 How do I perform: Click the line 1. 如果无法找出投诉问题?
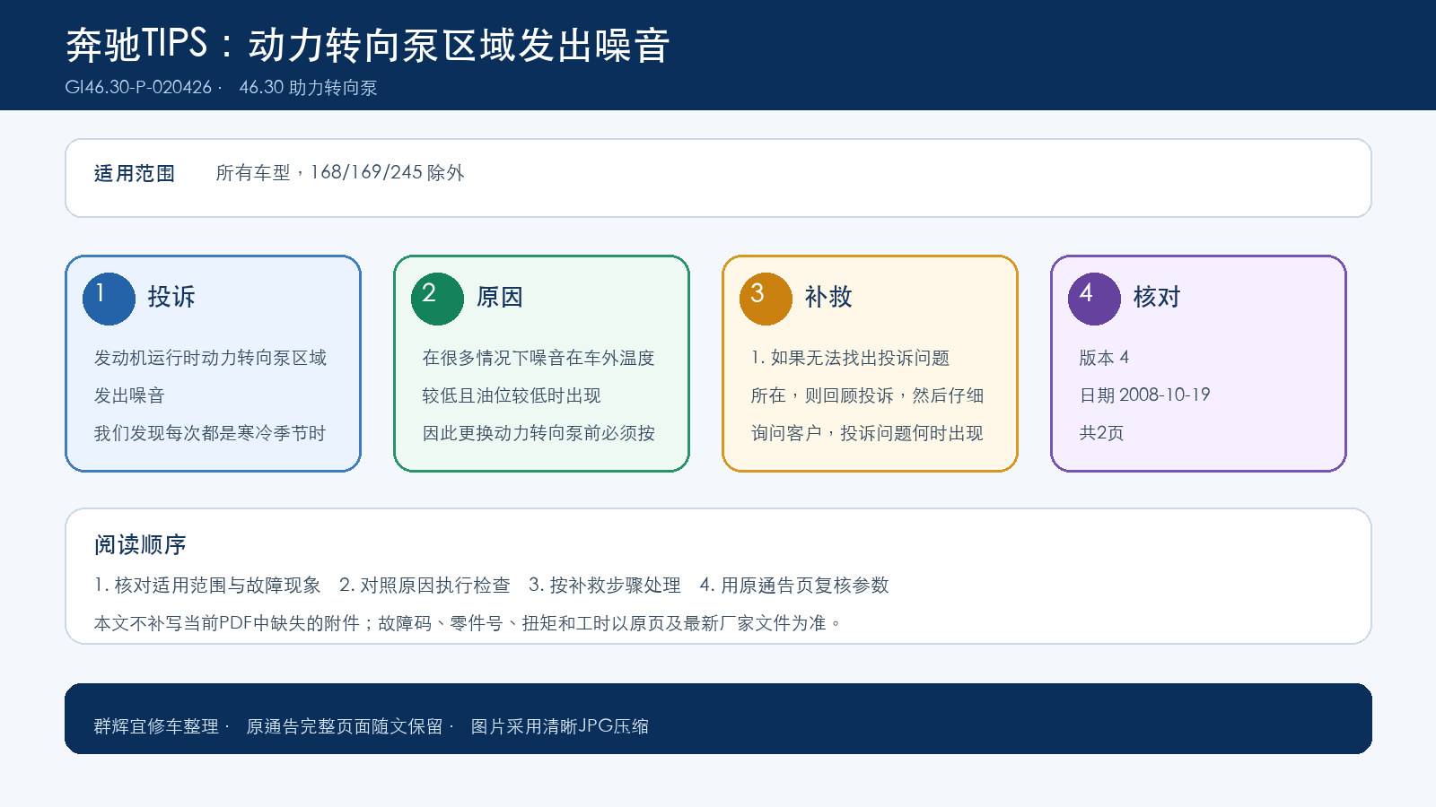[x=850, y=358]
